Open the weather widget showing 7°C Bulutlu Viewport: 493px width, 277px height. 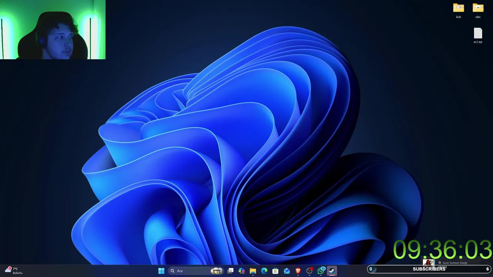coord(14,271)
